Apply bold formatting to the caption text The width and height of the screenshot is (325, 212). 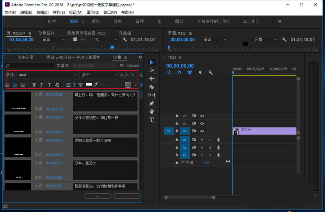34,85
